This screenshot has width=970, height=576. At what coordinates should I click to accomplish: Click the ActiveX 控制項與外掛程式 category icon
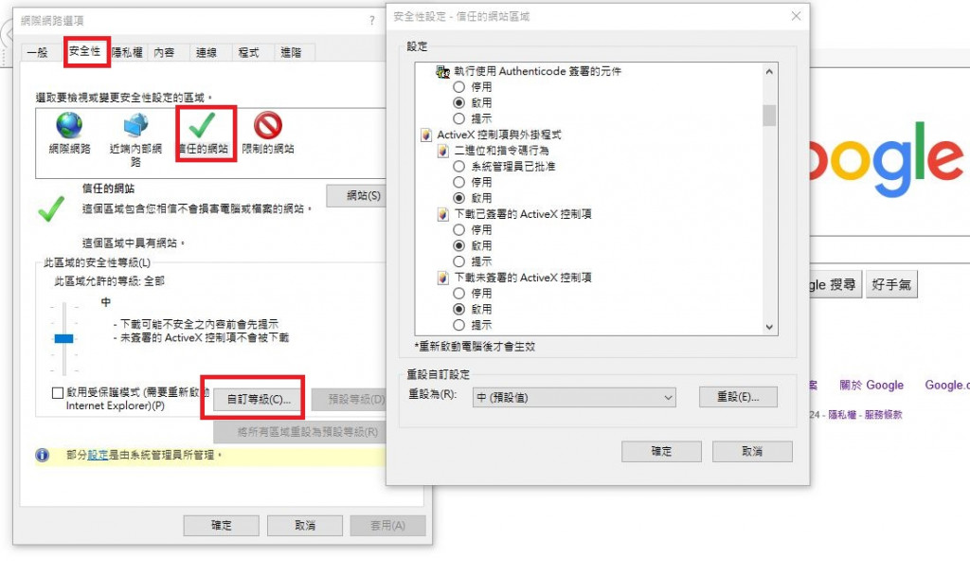[426, 135]
